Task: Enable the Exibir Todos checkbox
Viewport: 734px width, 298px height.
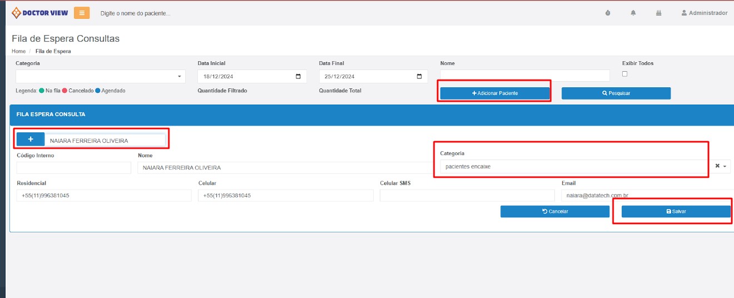Action: (x=625, y=74)
